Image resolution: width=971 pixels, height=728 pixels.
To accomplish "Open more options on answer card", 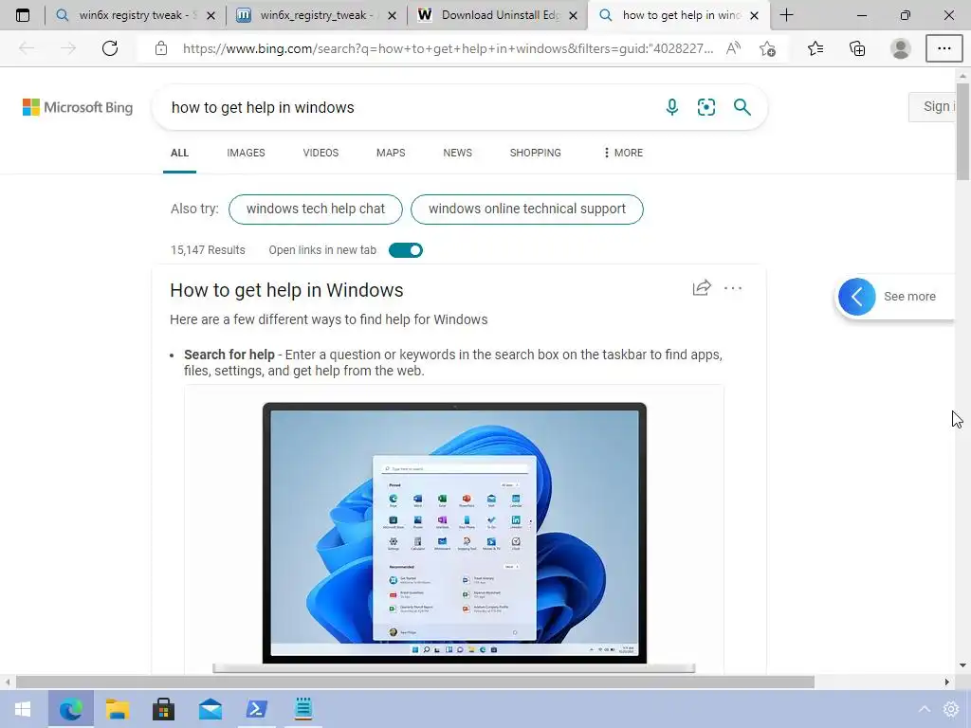I will 733,288.
